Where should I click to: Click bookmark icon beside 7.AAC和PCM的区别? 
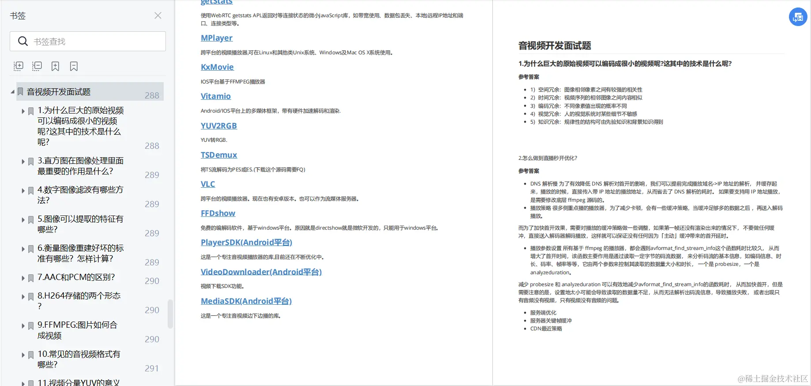click(31, 278)
